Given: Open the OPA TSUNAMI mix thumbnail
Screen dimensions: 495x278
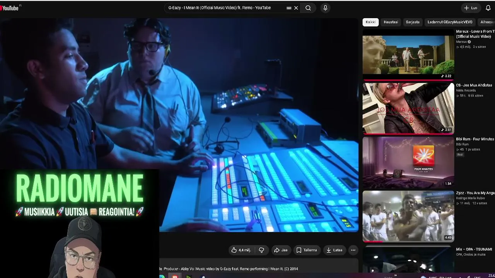Looking at the screenshot, I should tap(408, 259).
